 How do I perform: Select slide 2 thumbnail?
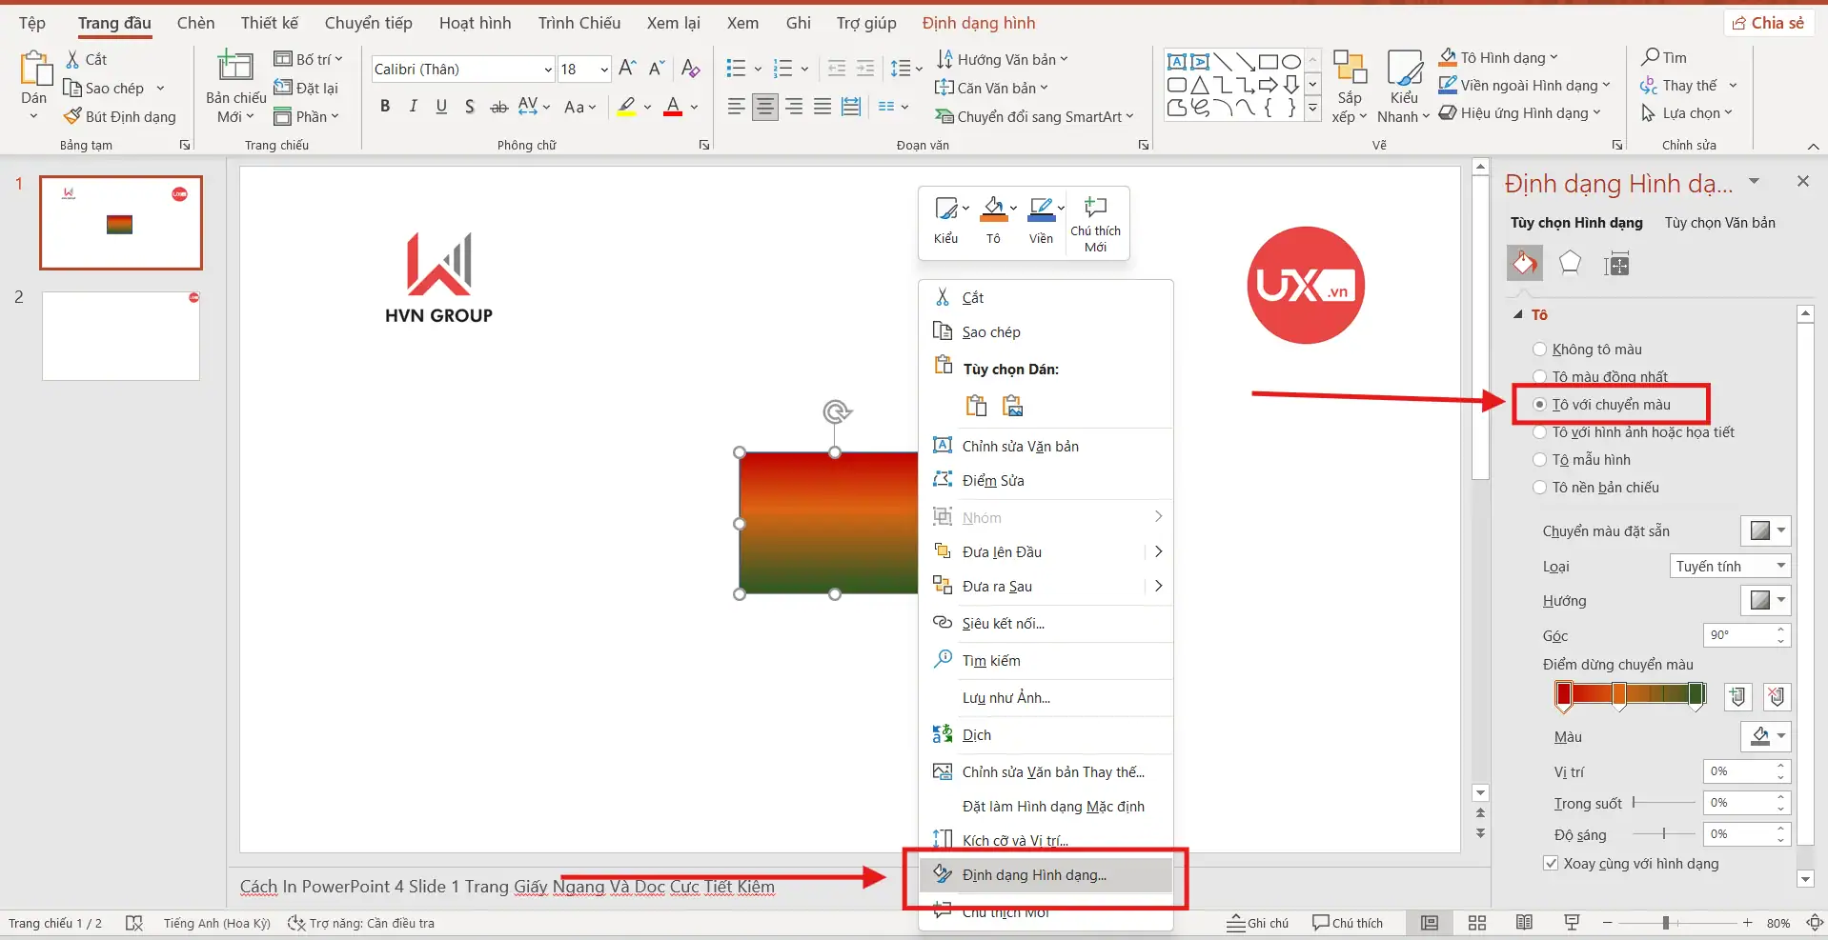(121, 335)
